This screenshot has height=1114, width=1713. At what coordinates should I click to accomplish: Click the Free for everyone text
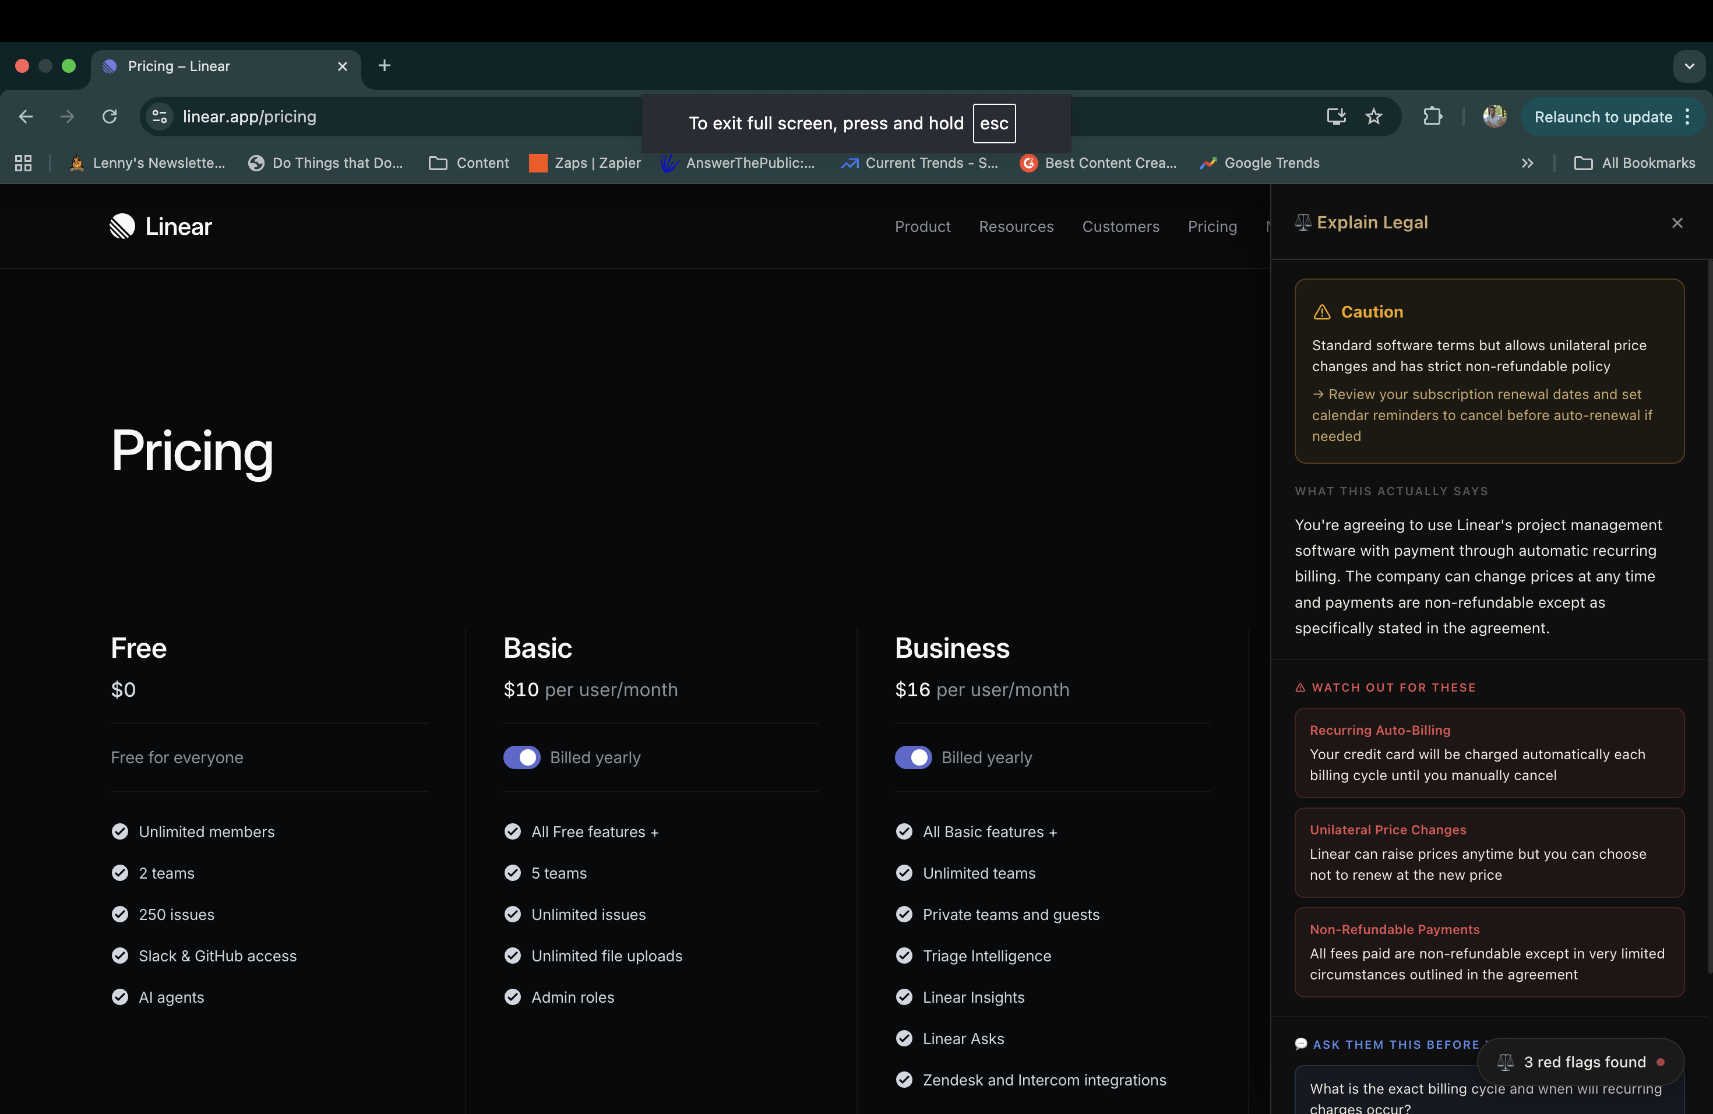tap(177, 757)
